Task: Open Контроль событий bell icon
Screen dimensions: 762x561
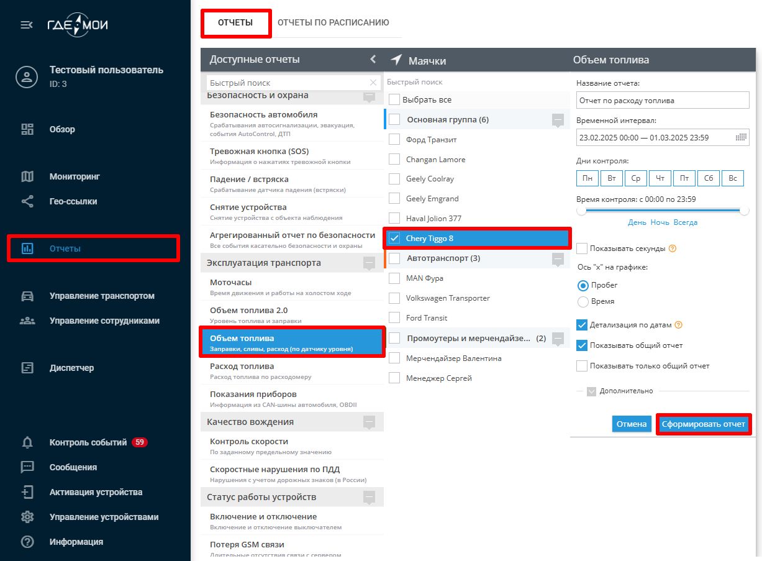Action: [x=27, y=442]
